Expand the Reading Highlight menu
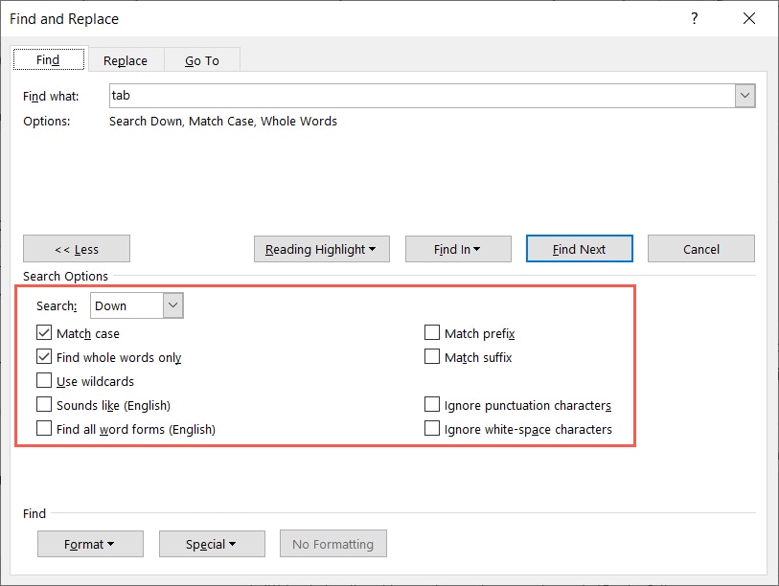This screenshot has width=779, height=586. (321, 248)
